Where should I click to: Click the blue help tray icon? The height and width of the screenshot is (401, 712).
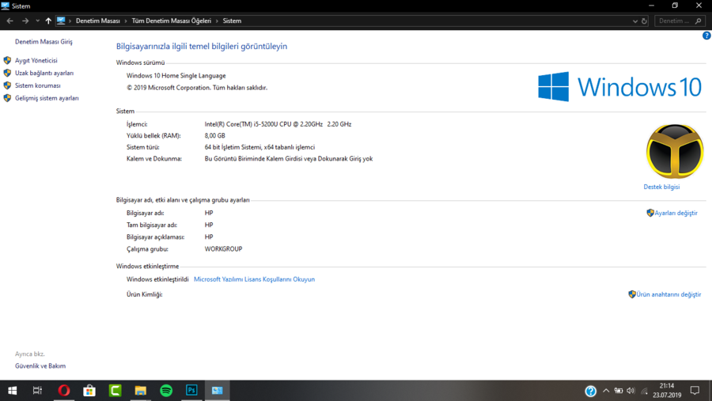(x=590, y=391)
